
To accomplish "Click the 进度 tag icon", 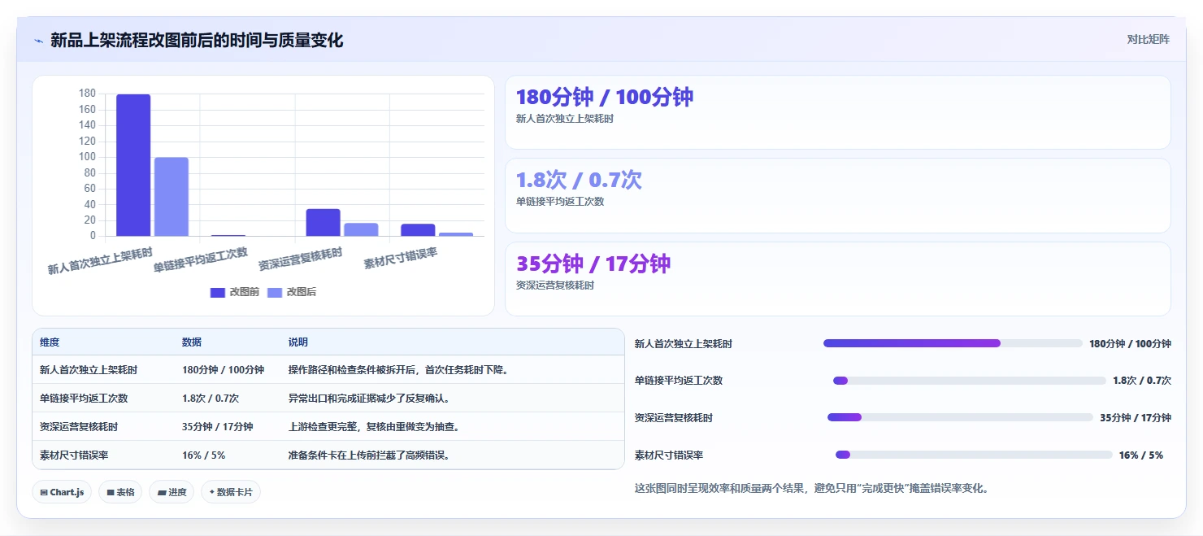I will 162,492.
